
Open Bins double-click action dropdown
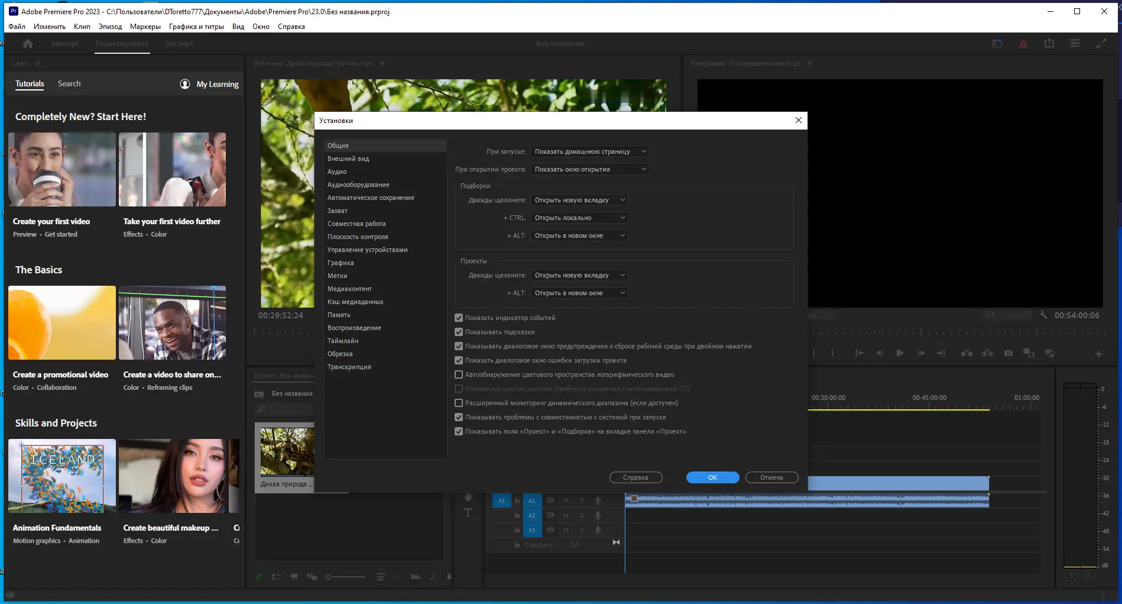click(x=579, y=200)
